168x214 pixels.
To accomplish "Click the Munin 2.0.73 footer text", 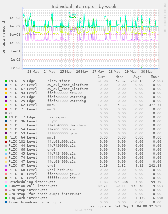I will [x=84, y=210].
